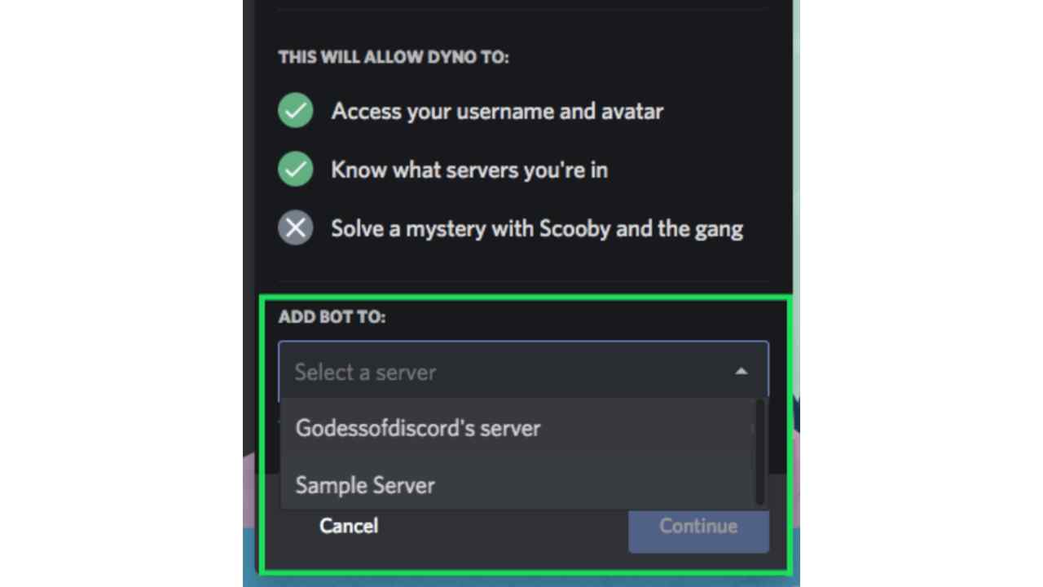Click the blue background strip below the dialog
Screen dimensions: 1043x587
point(521,580)
